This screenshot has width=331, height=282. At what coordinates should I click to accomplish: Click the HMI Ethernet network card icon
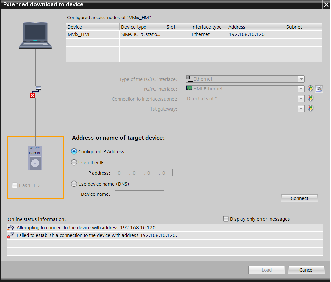click(189, 88)
